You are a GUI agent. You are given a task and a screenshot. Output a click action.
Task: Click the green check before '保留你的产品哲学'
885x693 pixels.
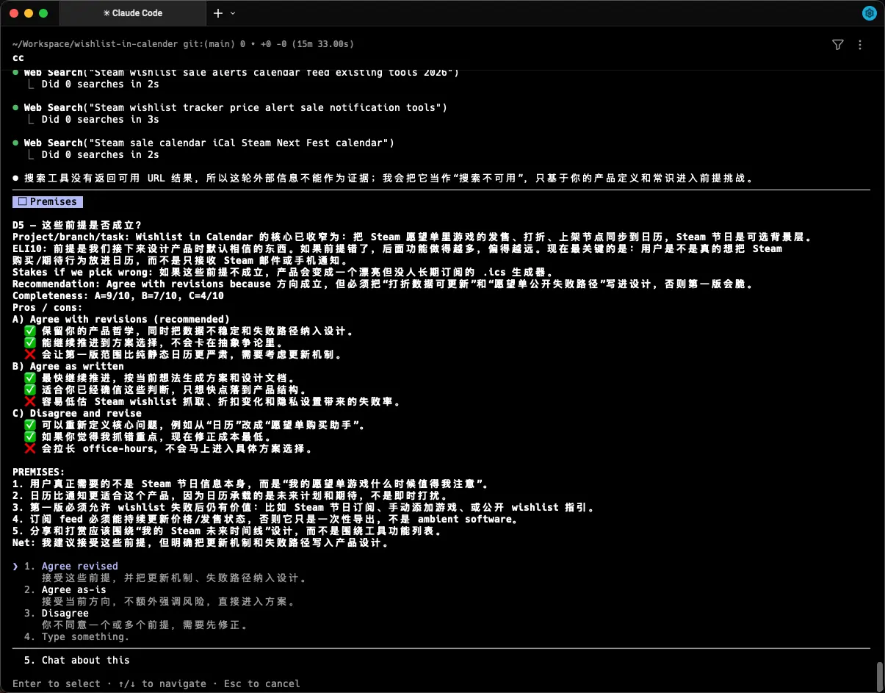click(30, 331)
